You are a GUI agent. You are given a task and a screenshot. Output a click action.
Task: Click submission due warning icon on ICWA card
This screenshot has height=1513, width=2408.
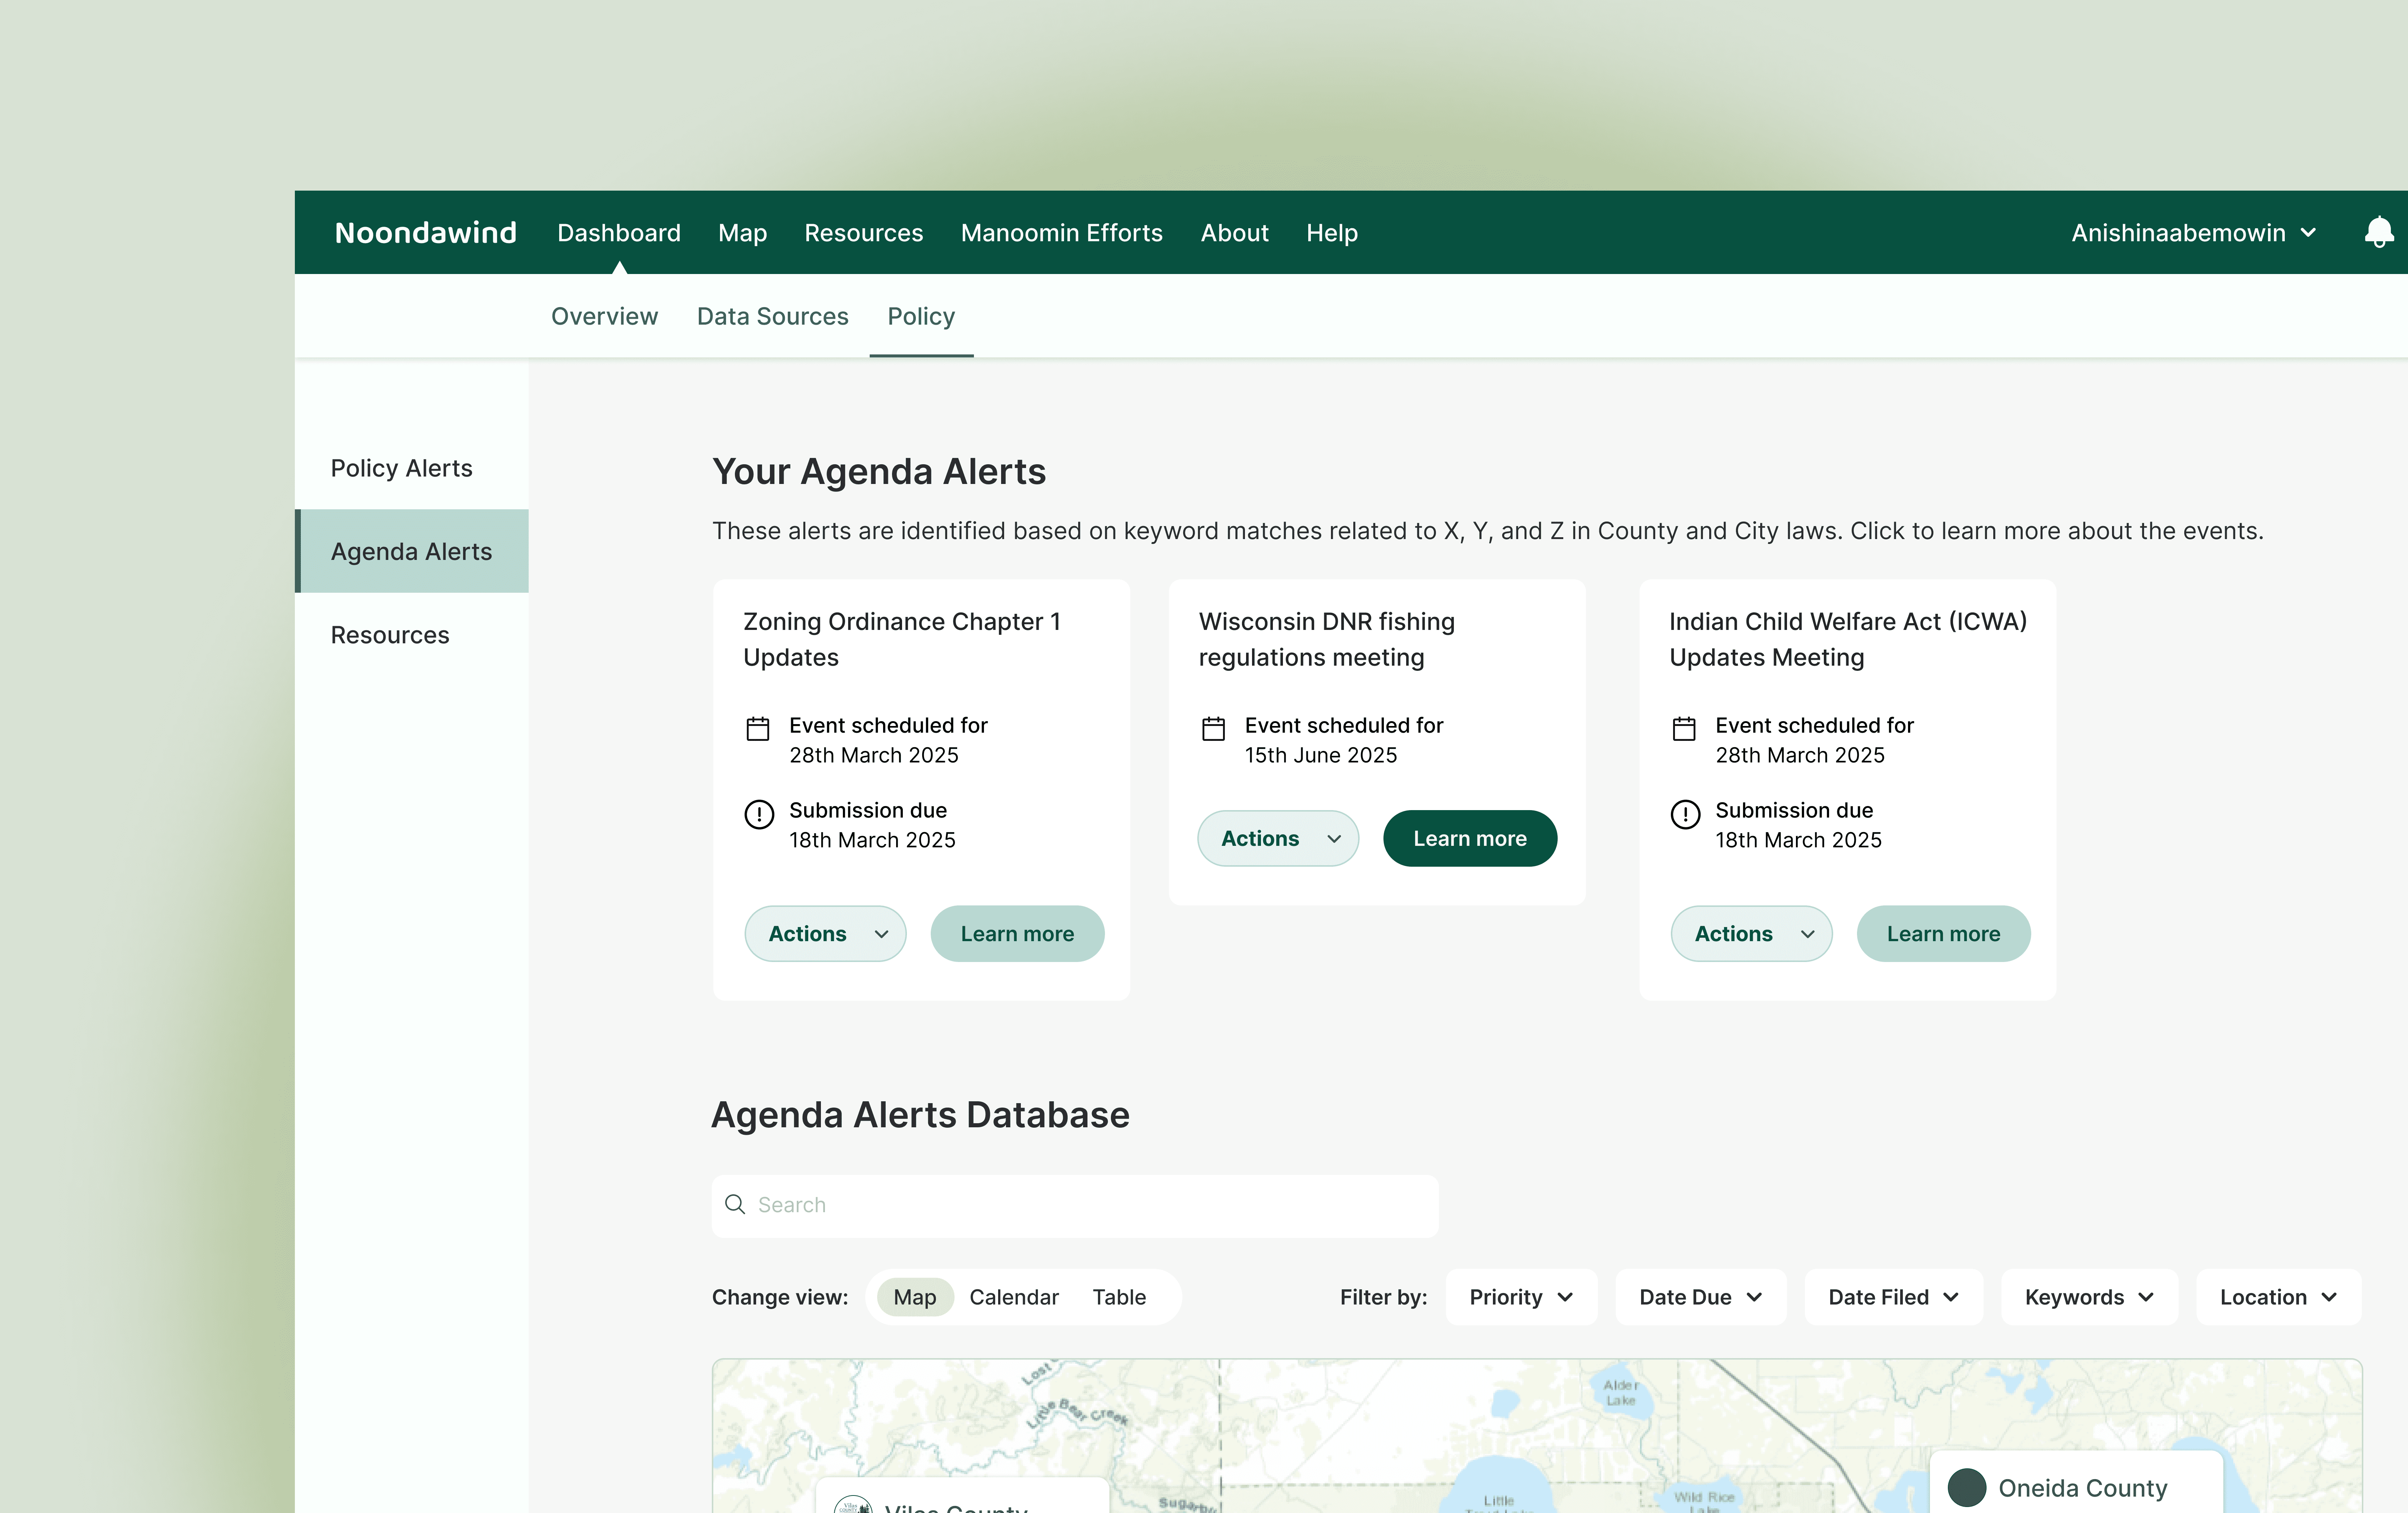coord(1685,814)
